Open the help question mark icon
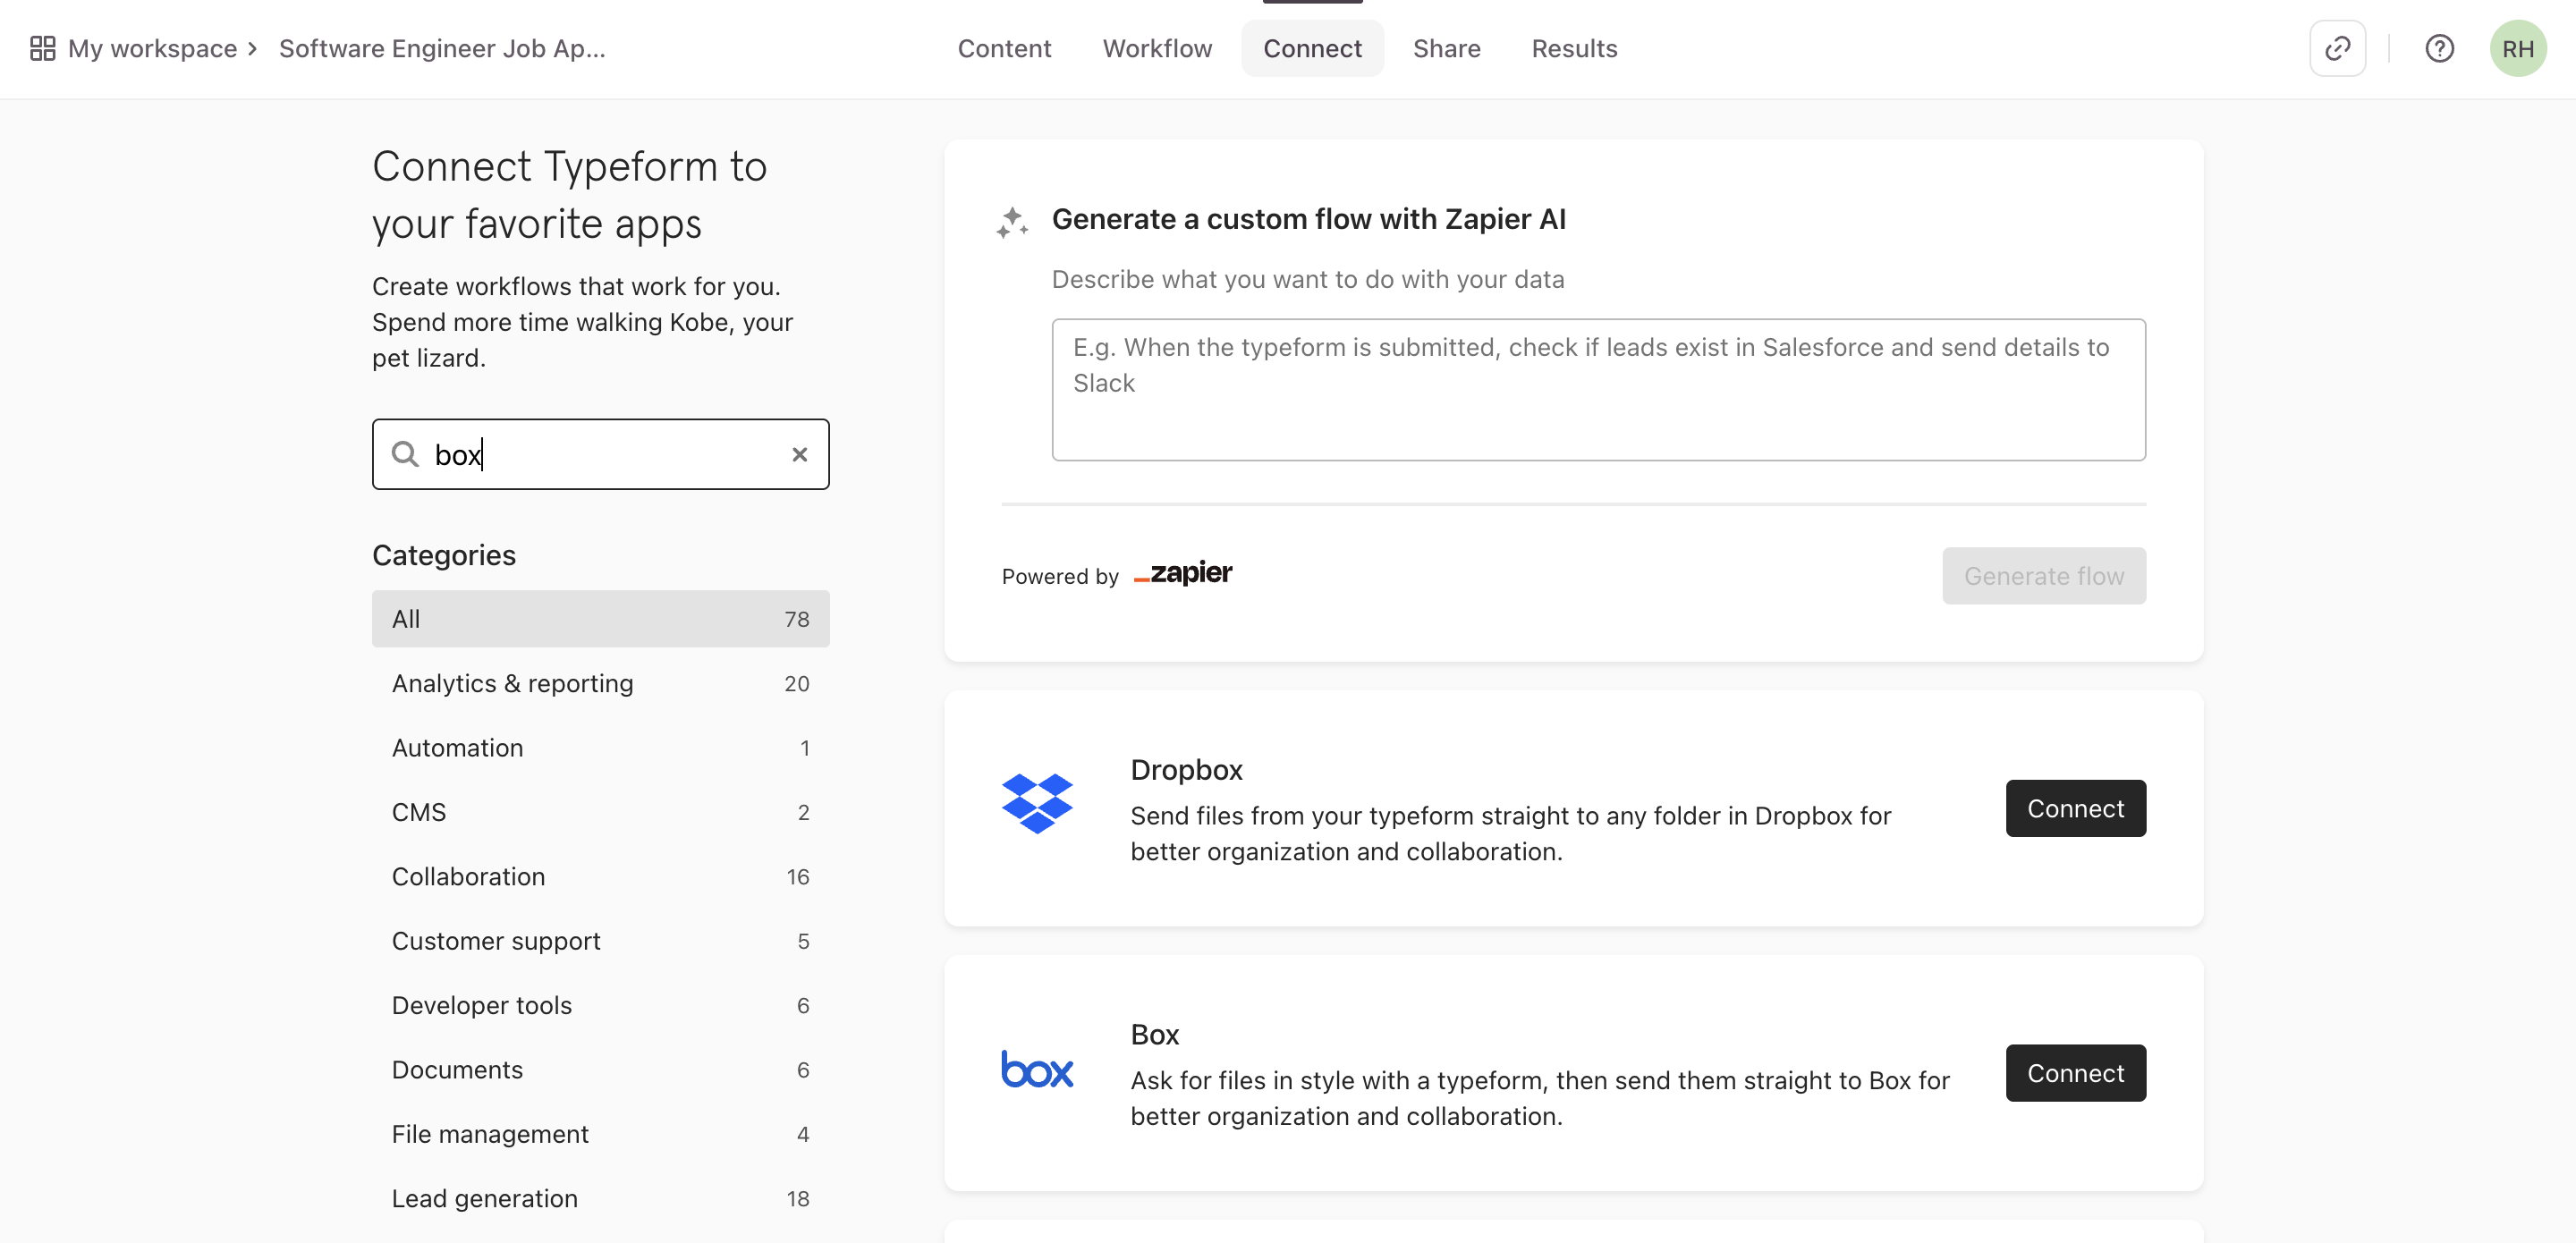The height and width of the screenshot is (1243, 2576). [2439, 48]
